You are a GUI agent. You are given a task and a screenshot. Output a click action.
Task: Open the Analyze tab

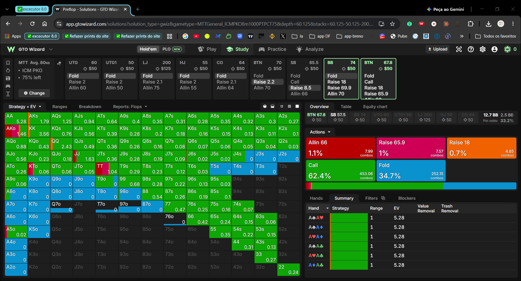(x=310, y=49)
